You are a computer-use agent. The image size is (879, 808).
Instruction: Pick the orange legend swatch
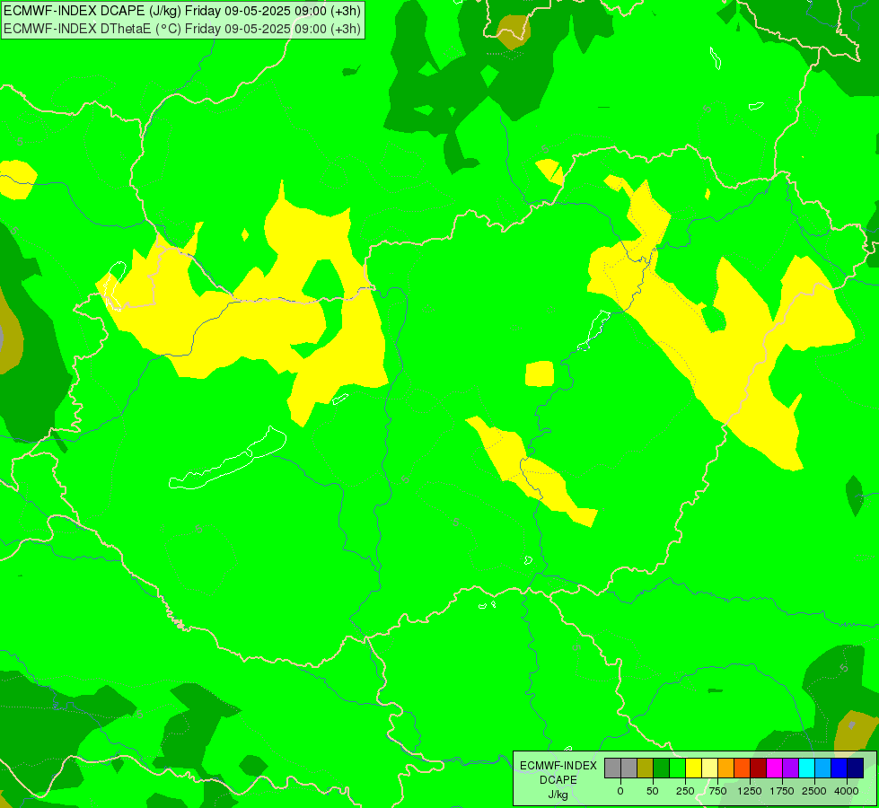point(726,768)
